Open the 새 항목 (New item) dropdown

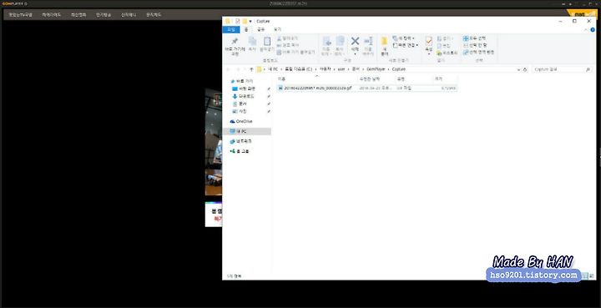[x=404, y=38]
